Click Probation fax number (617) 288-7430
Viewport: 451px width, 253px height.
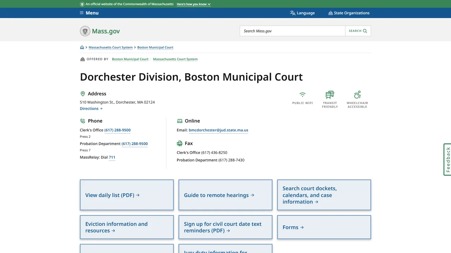coord(231,160)
